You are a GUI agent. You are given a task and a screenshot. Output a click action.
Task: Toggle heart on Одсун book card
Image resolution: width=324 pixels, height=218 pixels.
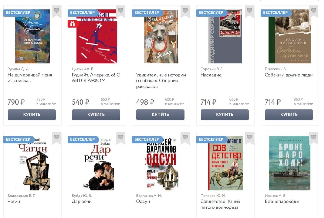(185, 137)
